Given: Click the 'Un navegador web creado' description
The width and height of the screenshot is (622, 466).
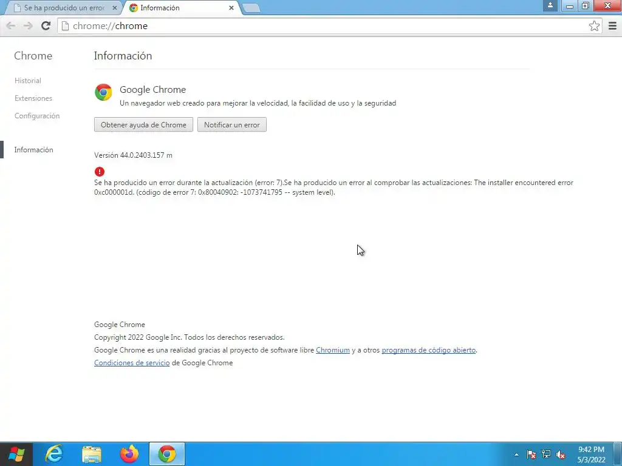Looking at the screenshot, I should (x=258, y=103).
